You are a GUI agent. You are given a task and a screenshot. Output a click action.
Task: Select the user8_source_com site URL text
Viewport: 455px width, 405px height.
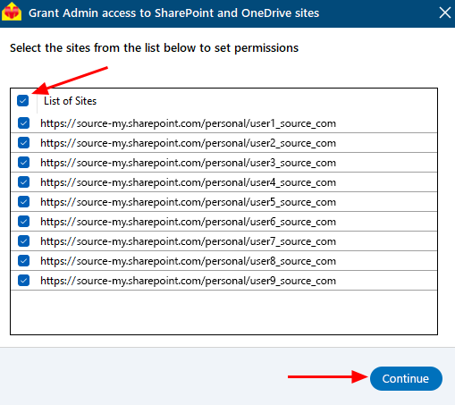(x=188, y=261)
